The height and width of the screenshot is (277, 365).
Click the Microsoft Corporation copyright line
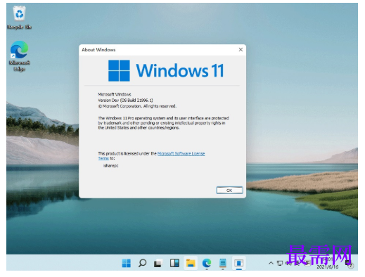point(137,106)
